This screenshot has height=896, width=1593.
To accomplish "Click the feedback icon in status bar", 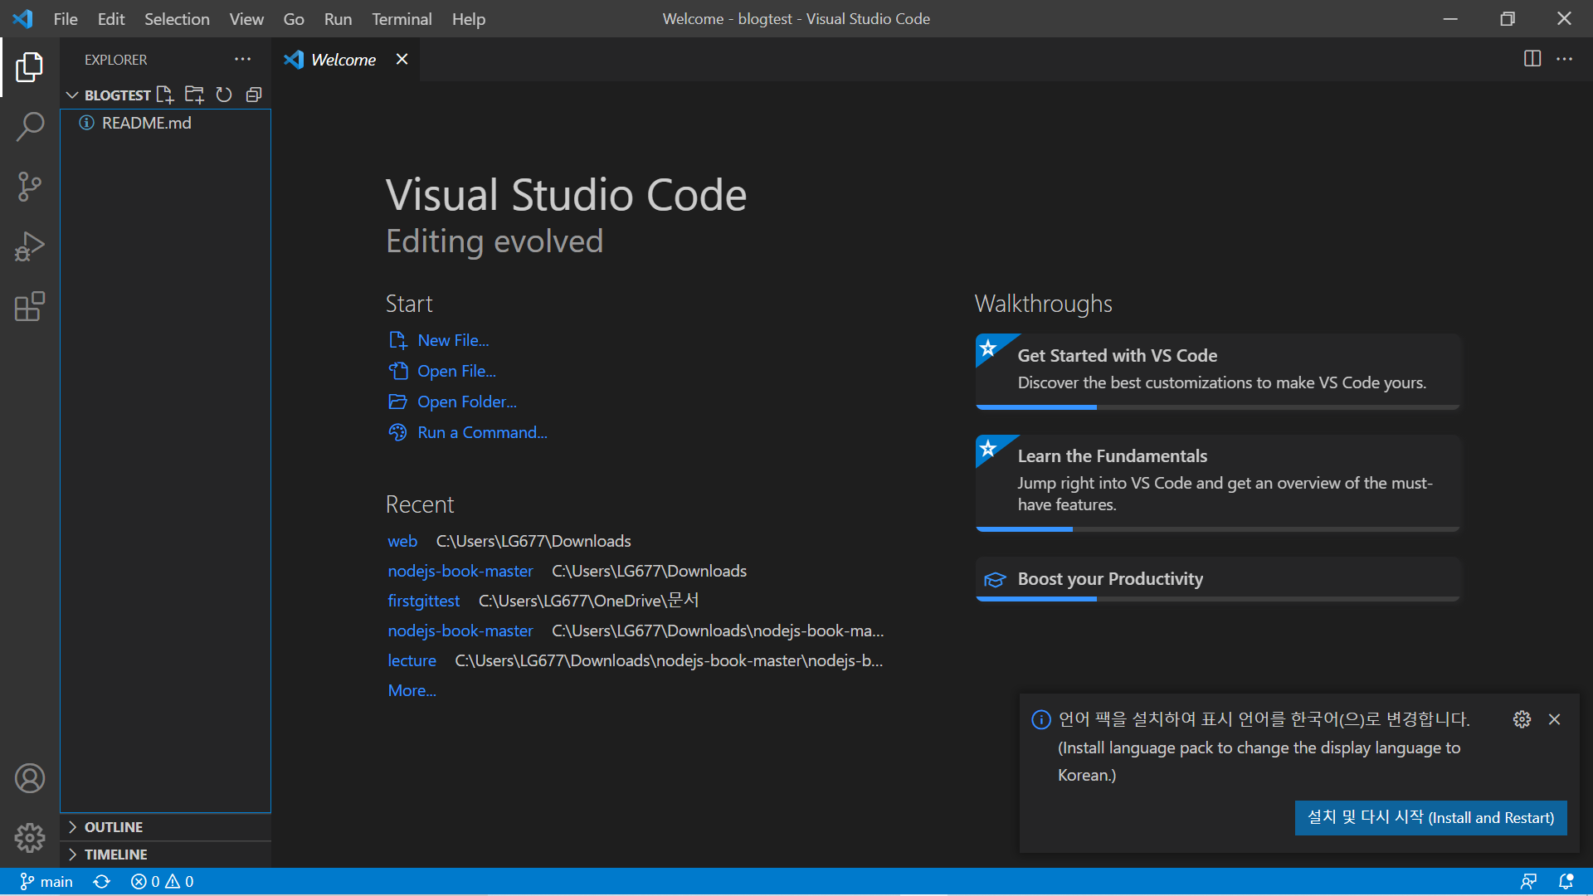I will [1528, 881].
